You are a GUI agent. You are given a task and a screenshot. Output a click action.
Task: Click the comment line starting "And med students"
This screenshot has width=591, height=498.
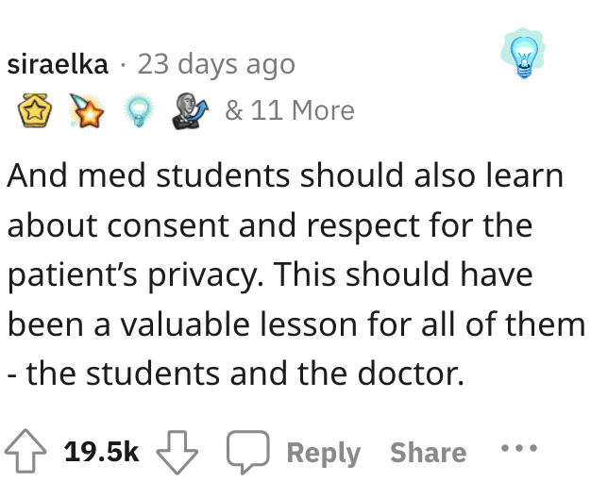coord(285,175)
